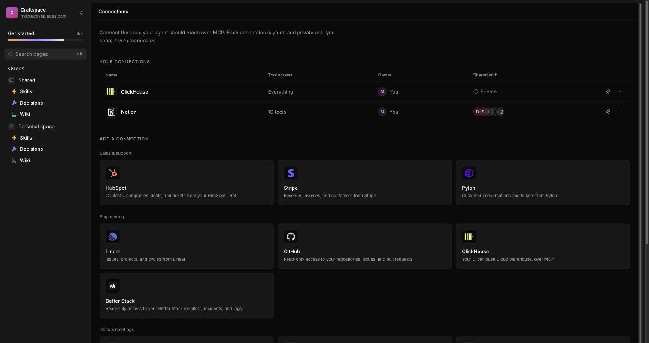Open the Personal space
This screenshot has width=649, height=343.
tap(36, 127)
